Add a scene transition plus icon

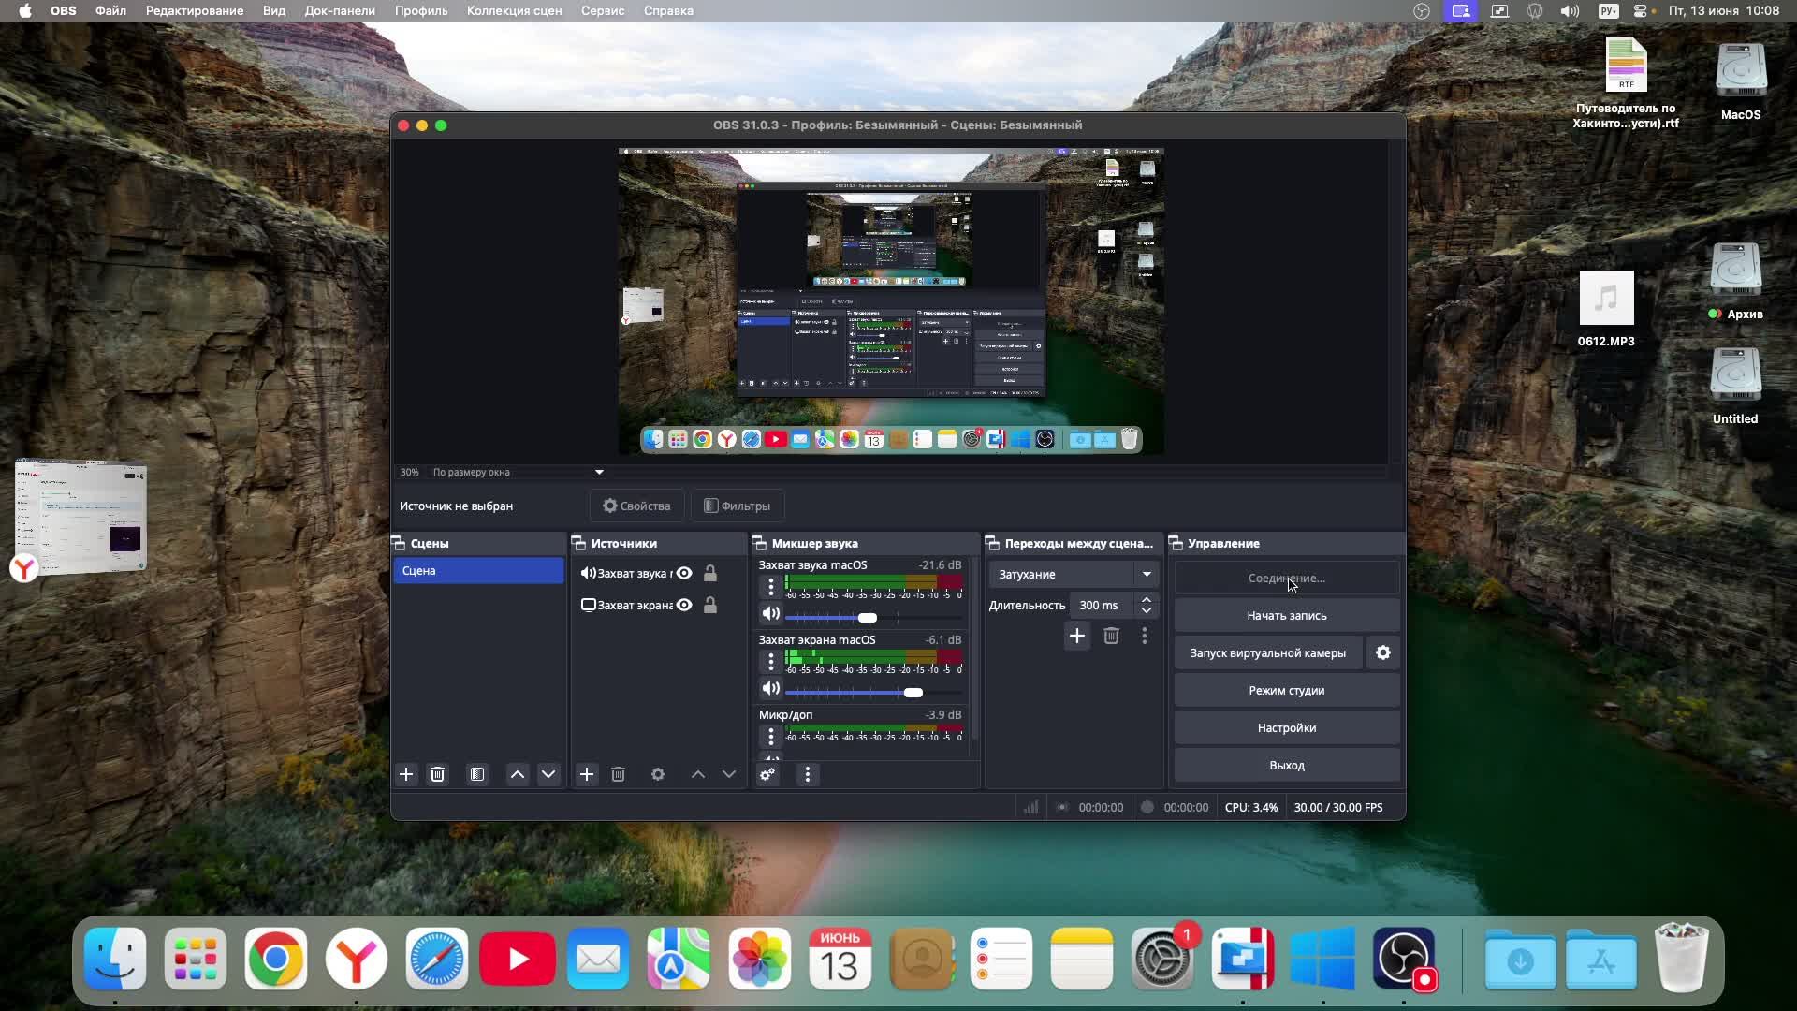1077,636
